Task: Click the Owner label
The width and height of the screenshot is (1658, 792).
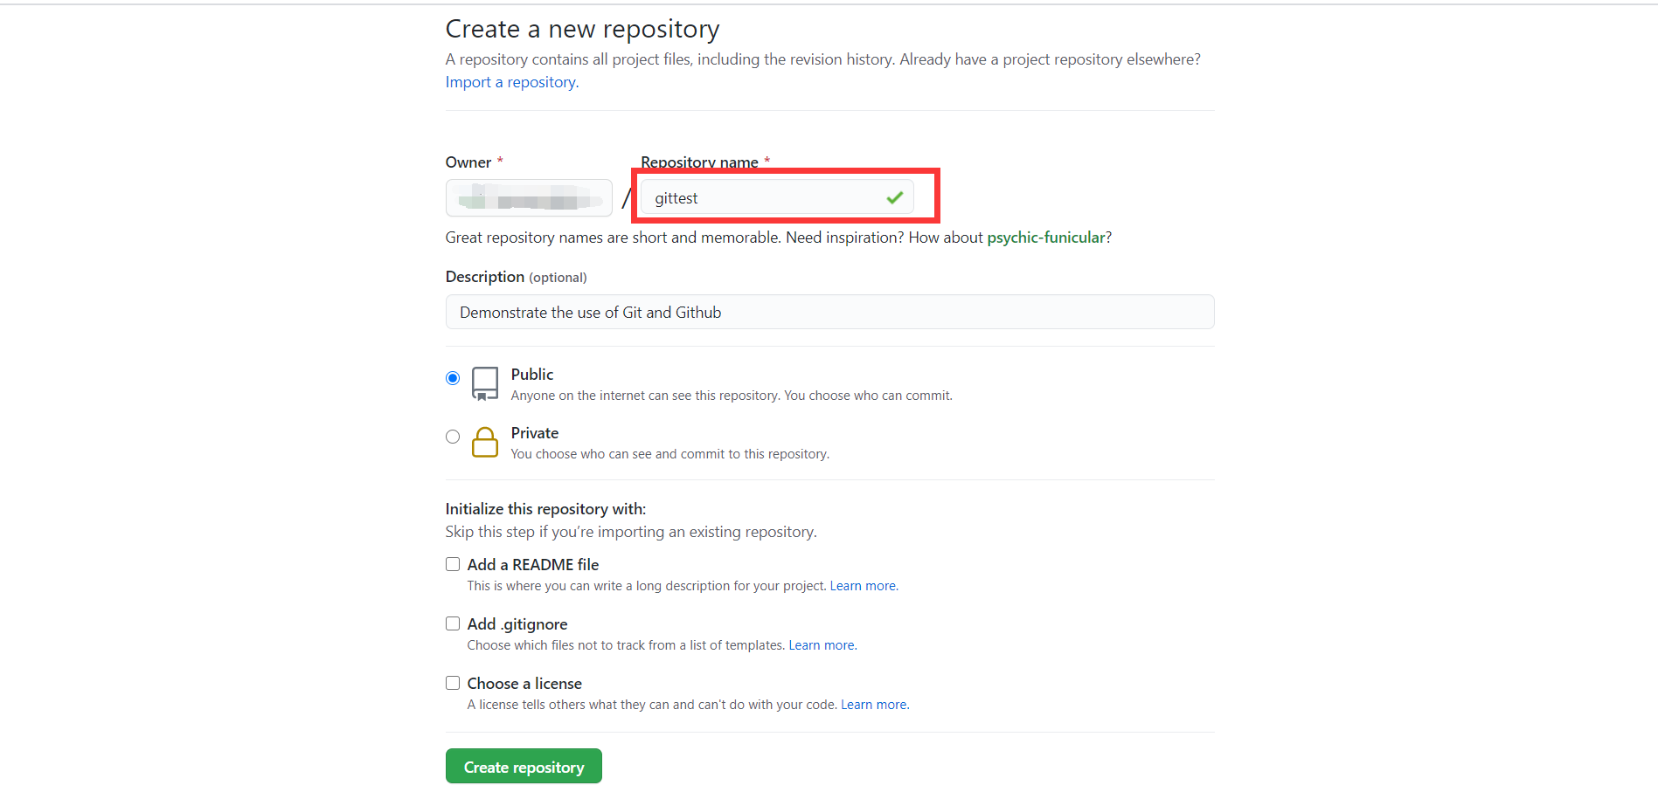Action: 468,162
